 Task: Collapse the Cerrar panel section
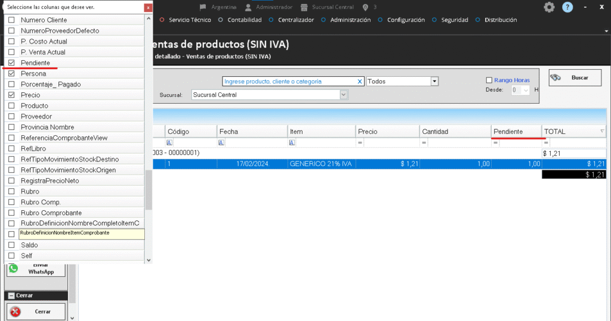coord(11,296)
